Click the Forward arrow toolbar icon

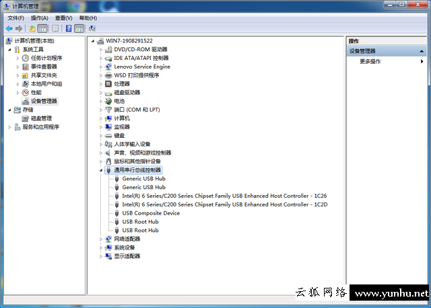(x=19, y=28)
